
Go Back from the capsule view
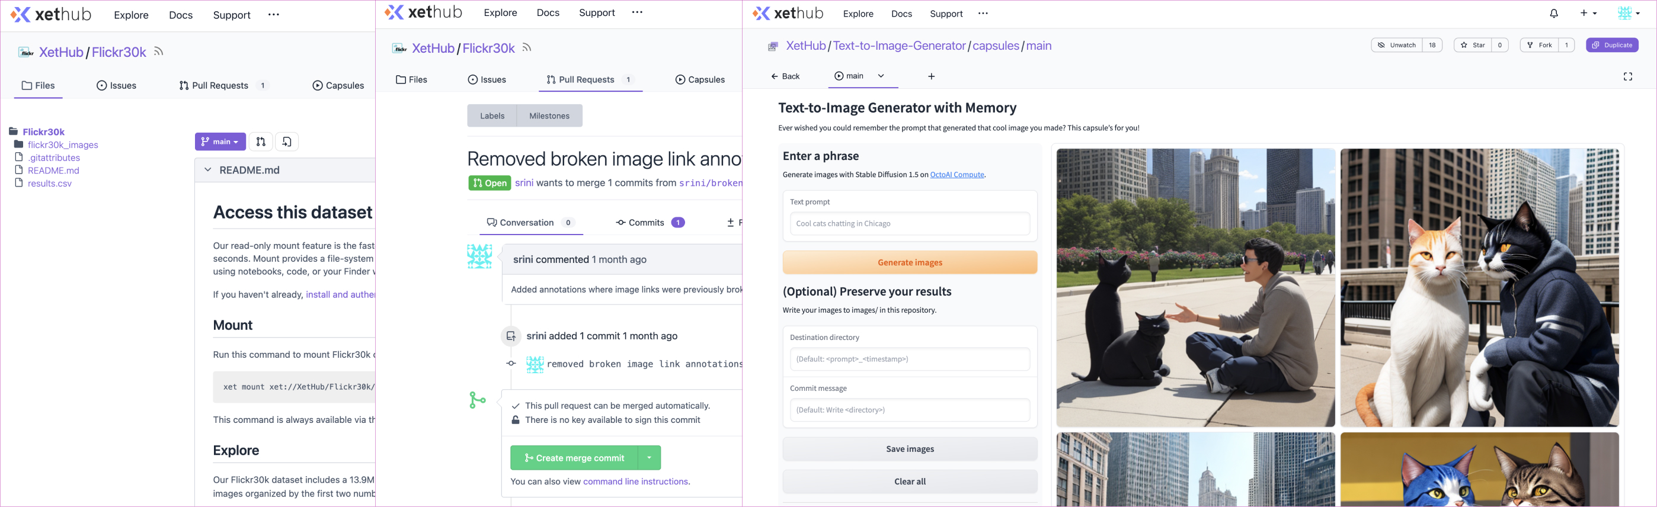coord(785,76)
